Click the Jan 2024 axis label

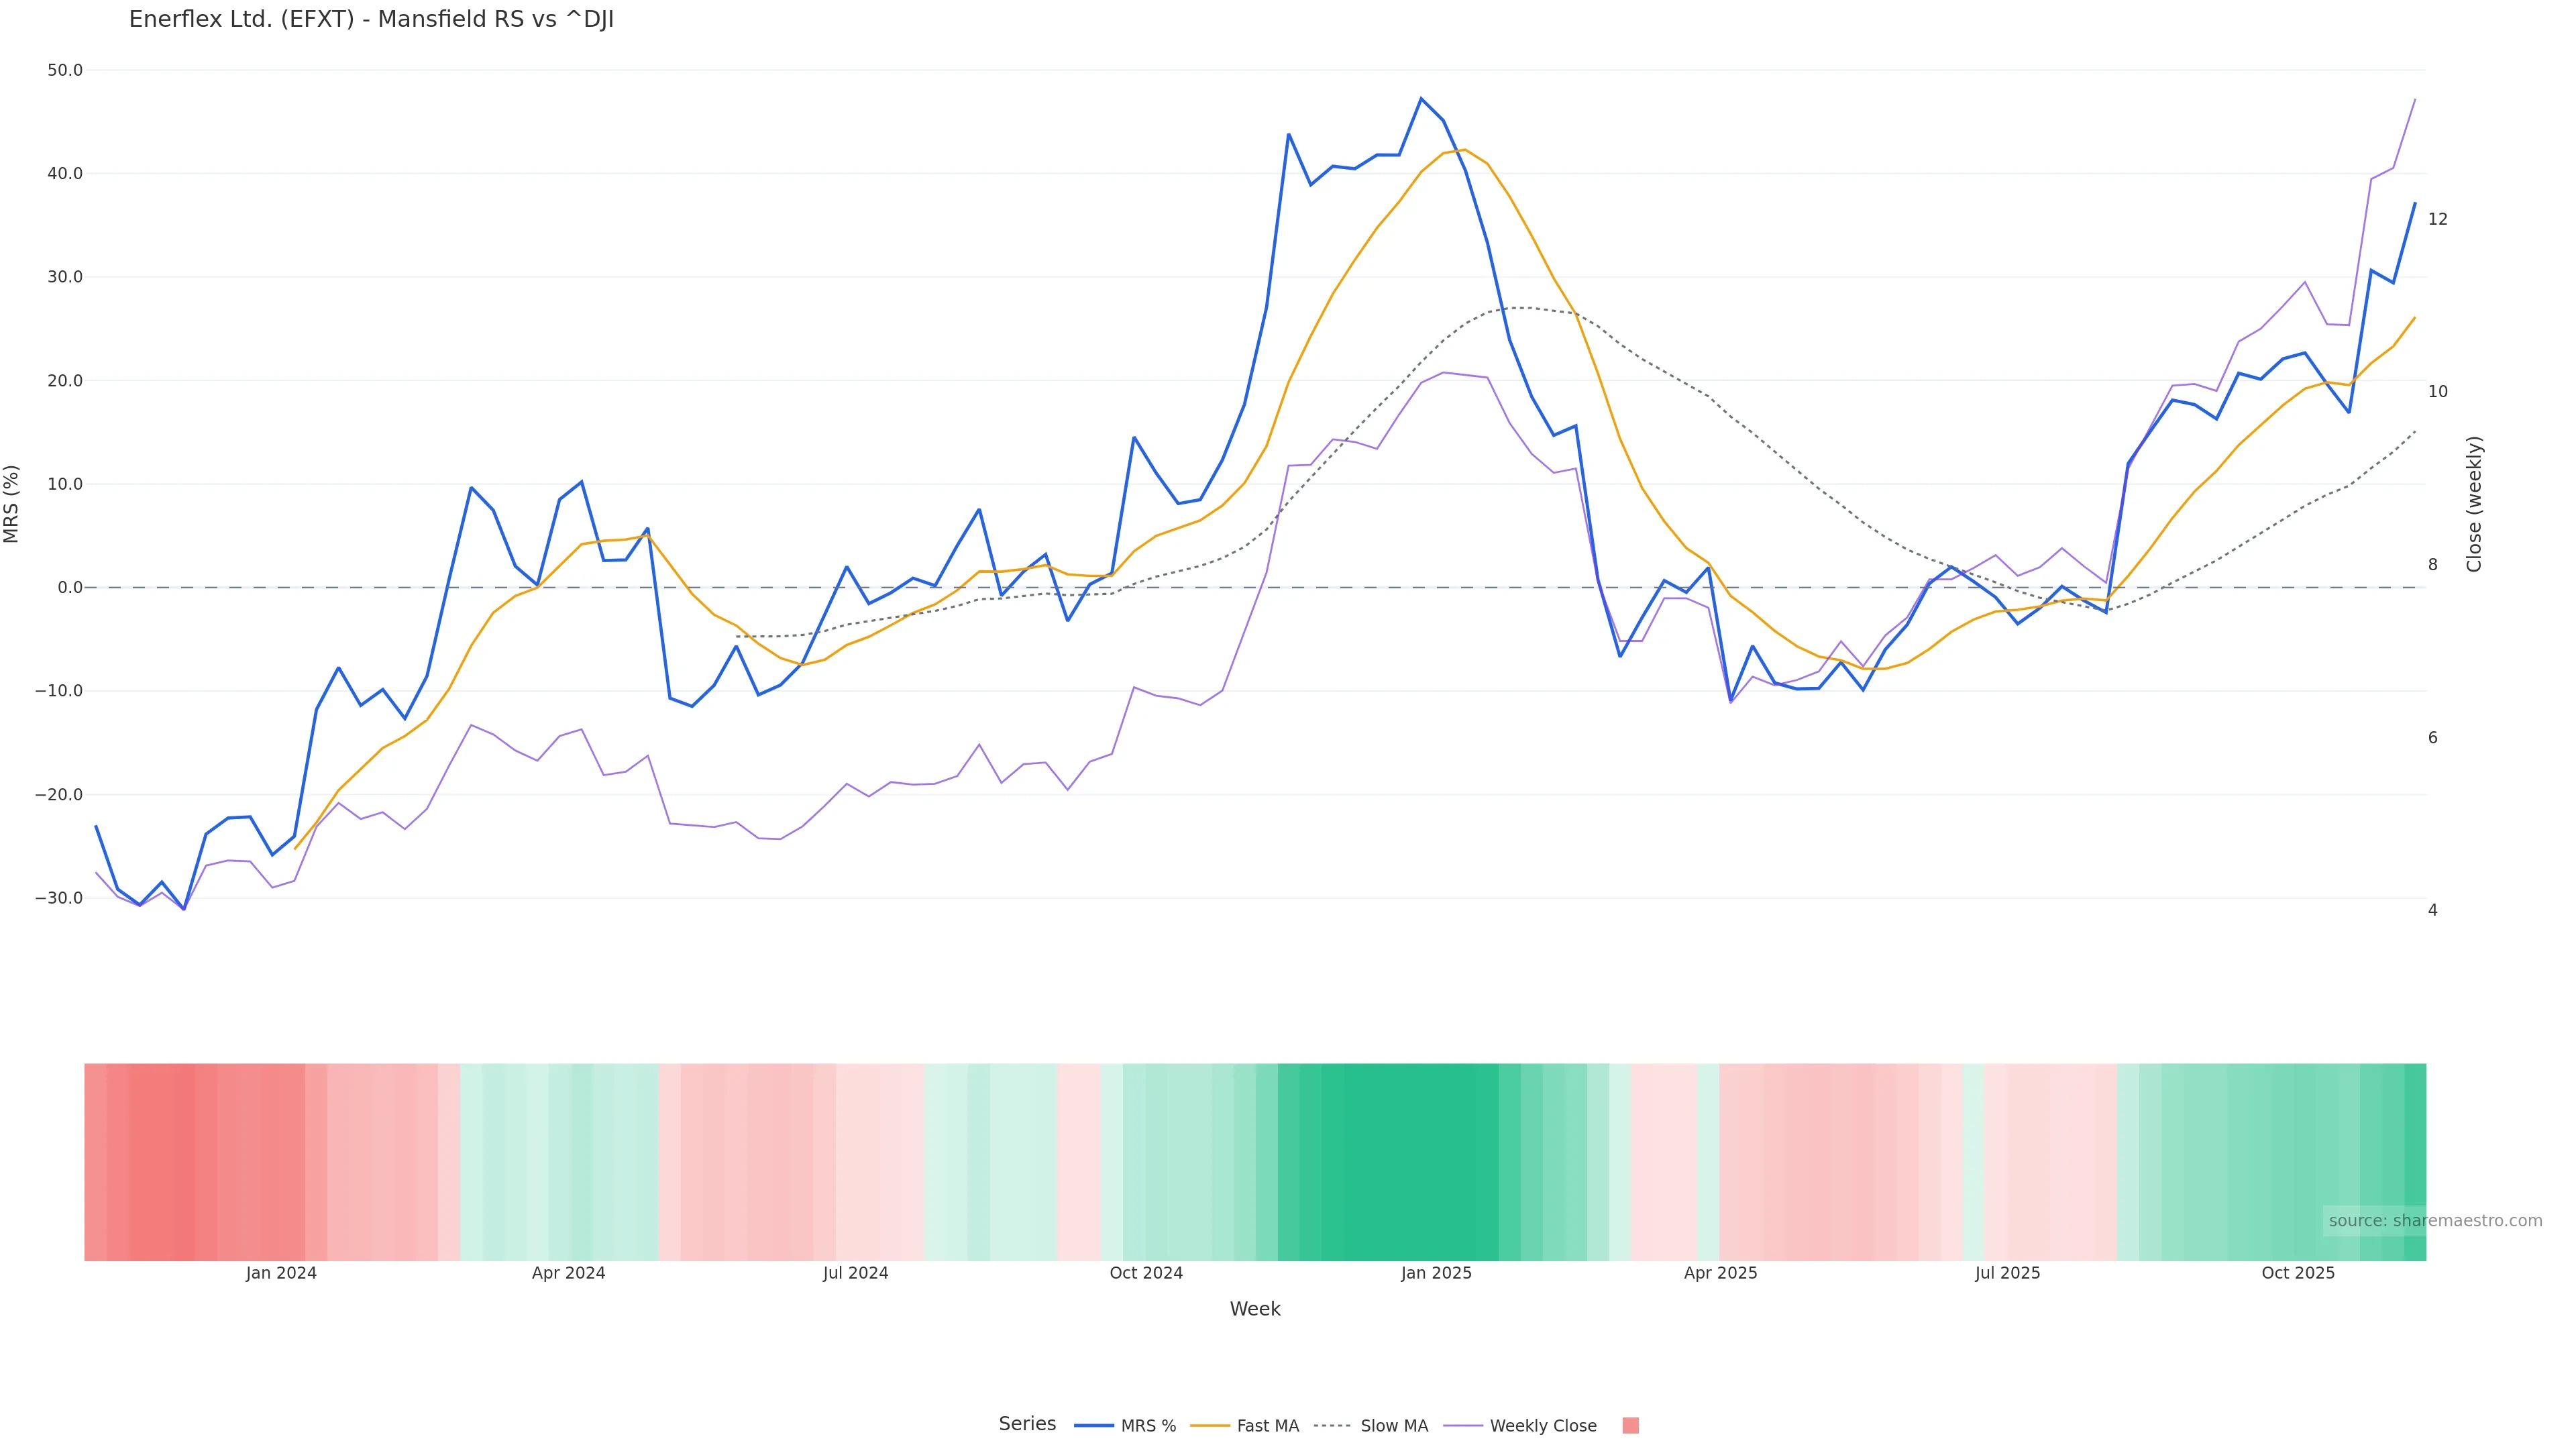tap(281, 1273)
